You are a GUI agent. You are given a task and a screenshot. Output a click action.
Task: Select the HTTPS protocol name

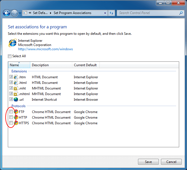pyautogui.click(x=24, y=123)
